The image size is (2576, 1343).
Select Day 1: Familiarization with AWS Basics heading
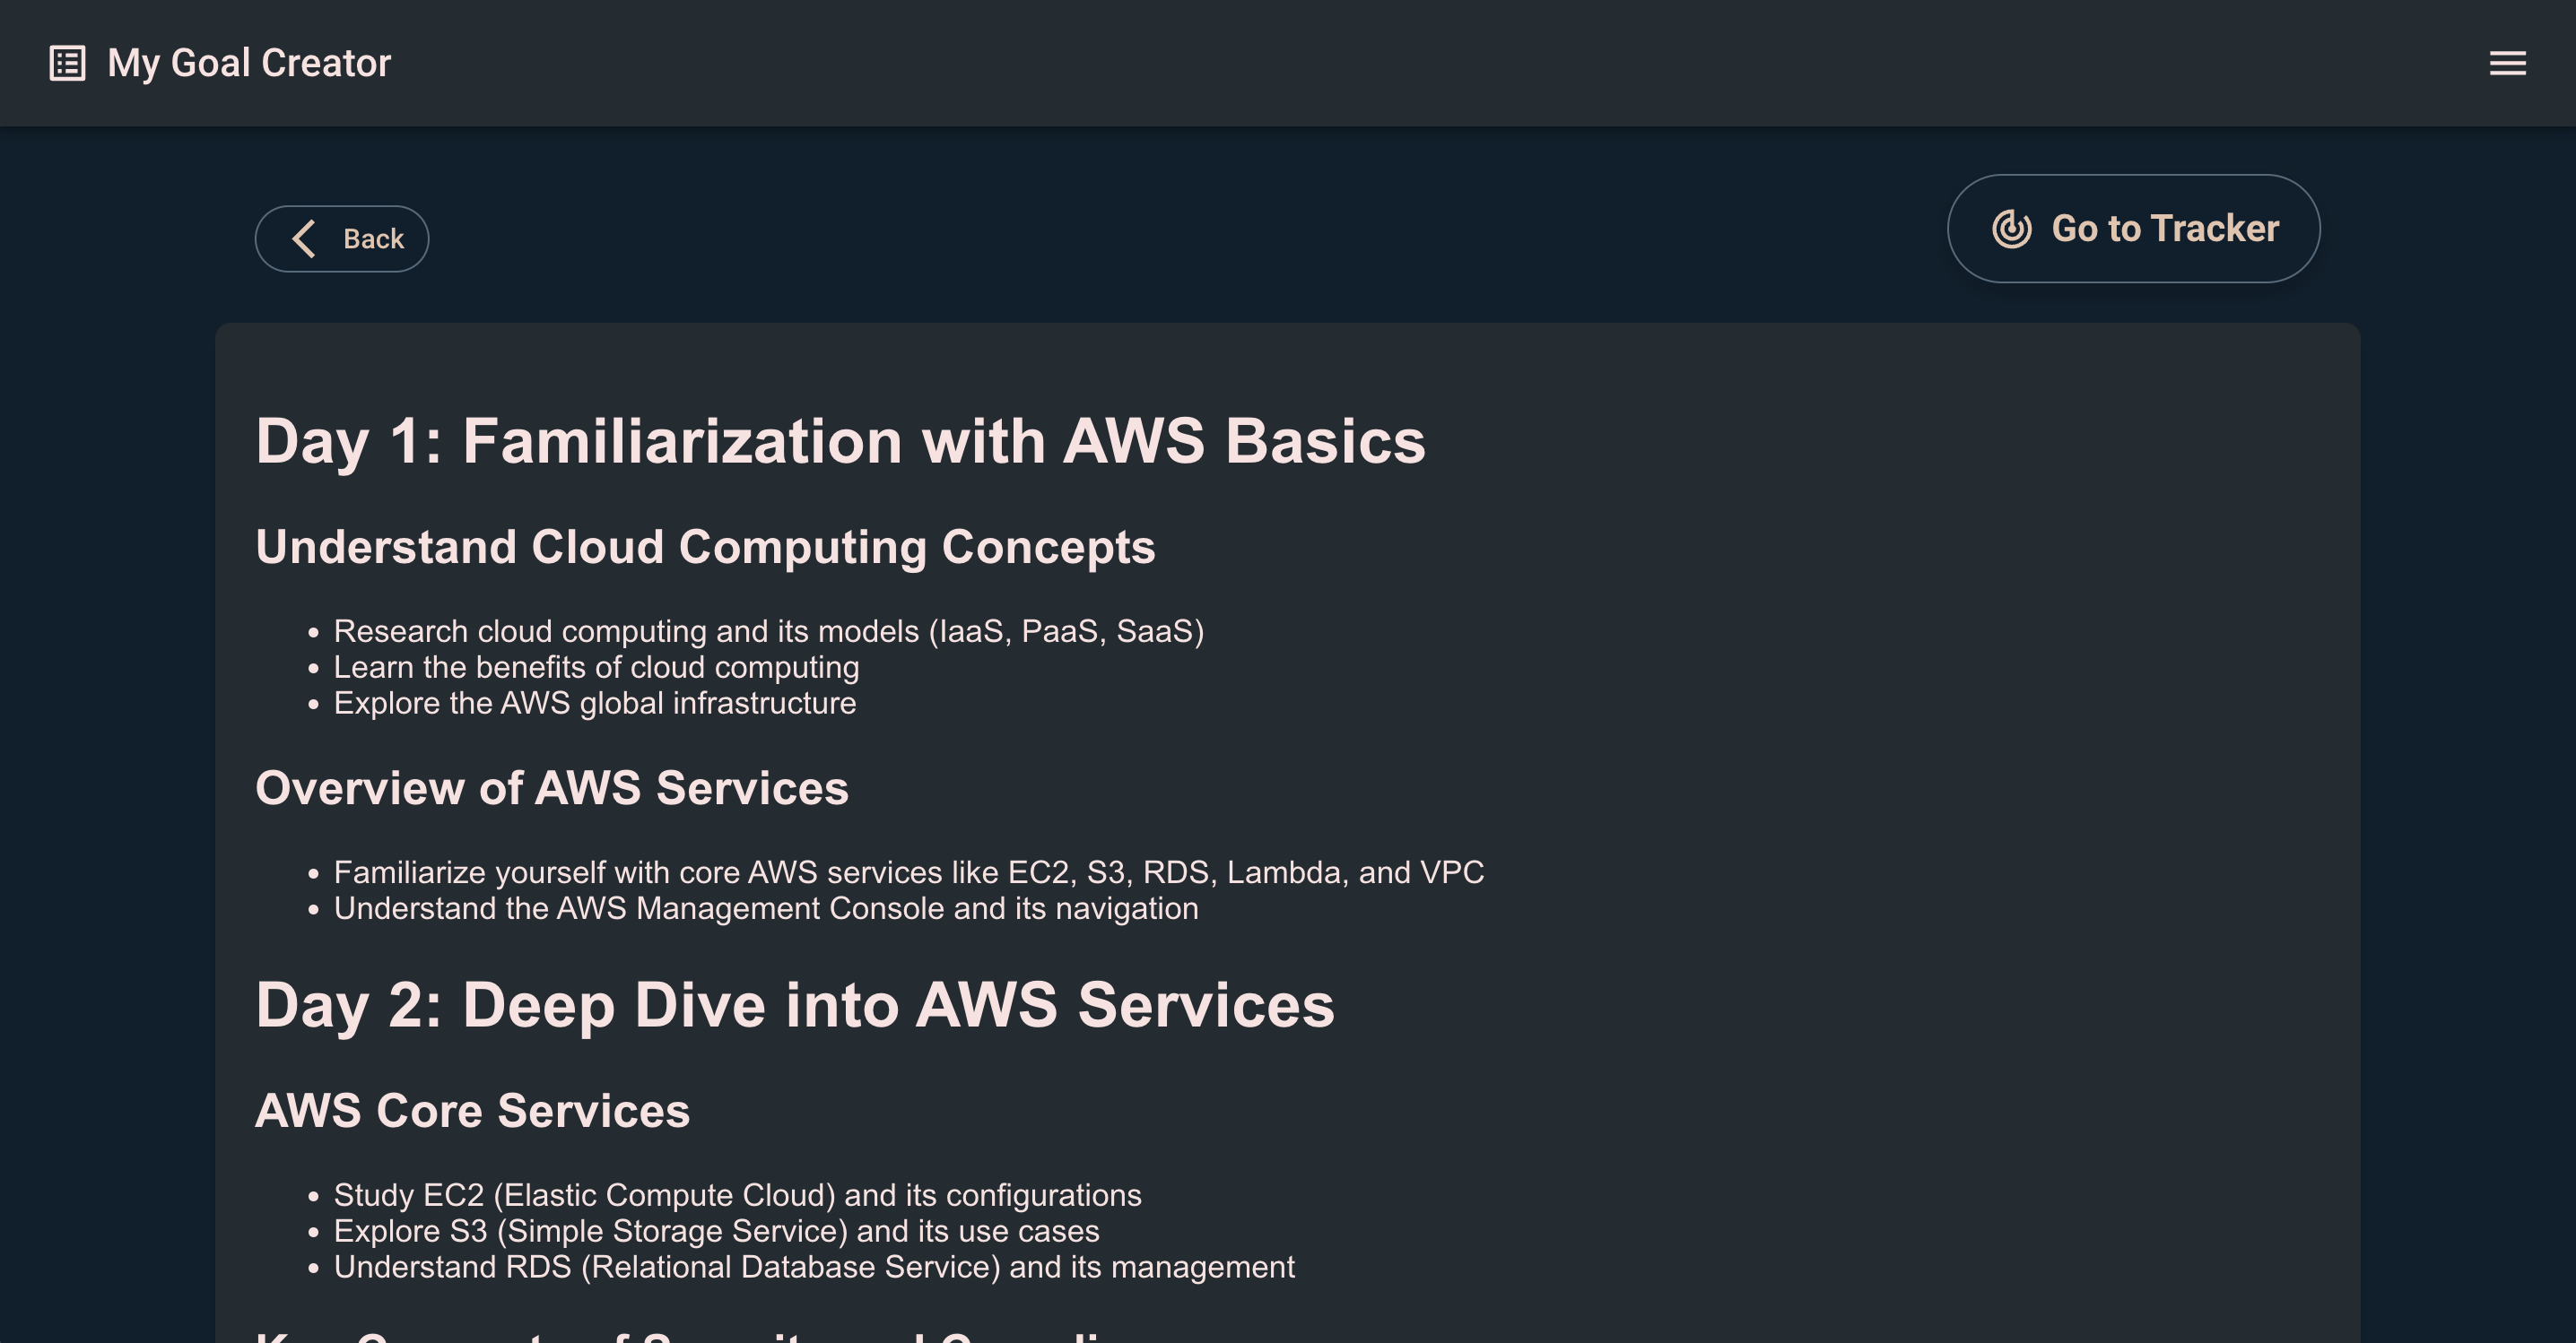click(840, 441)
